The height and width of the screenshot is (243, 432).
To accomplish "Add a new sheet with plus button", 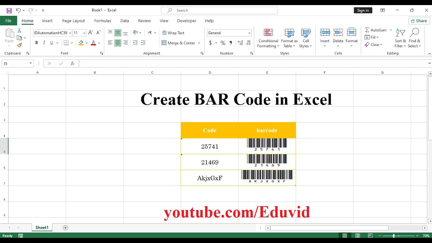I will pos(65,228).
